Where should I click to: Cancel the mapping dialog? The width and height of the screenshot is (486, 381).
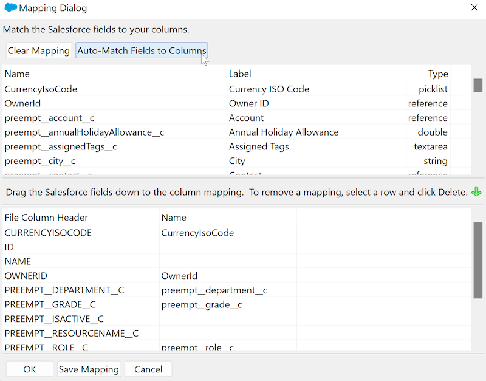pyautogui.click(x=148, y=369)
